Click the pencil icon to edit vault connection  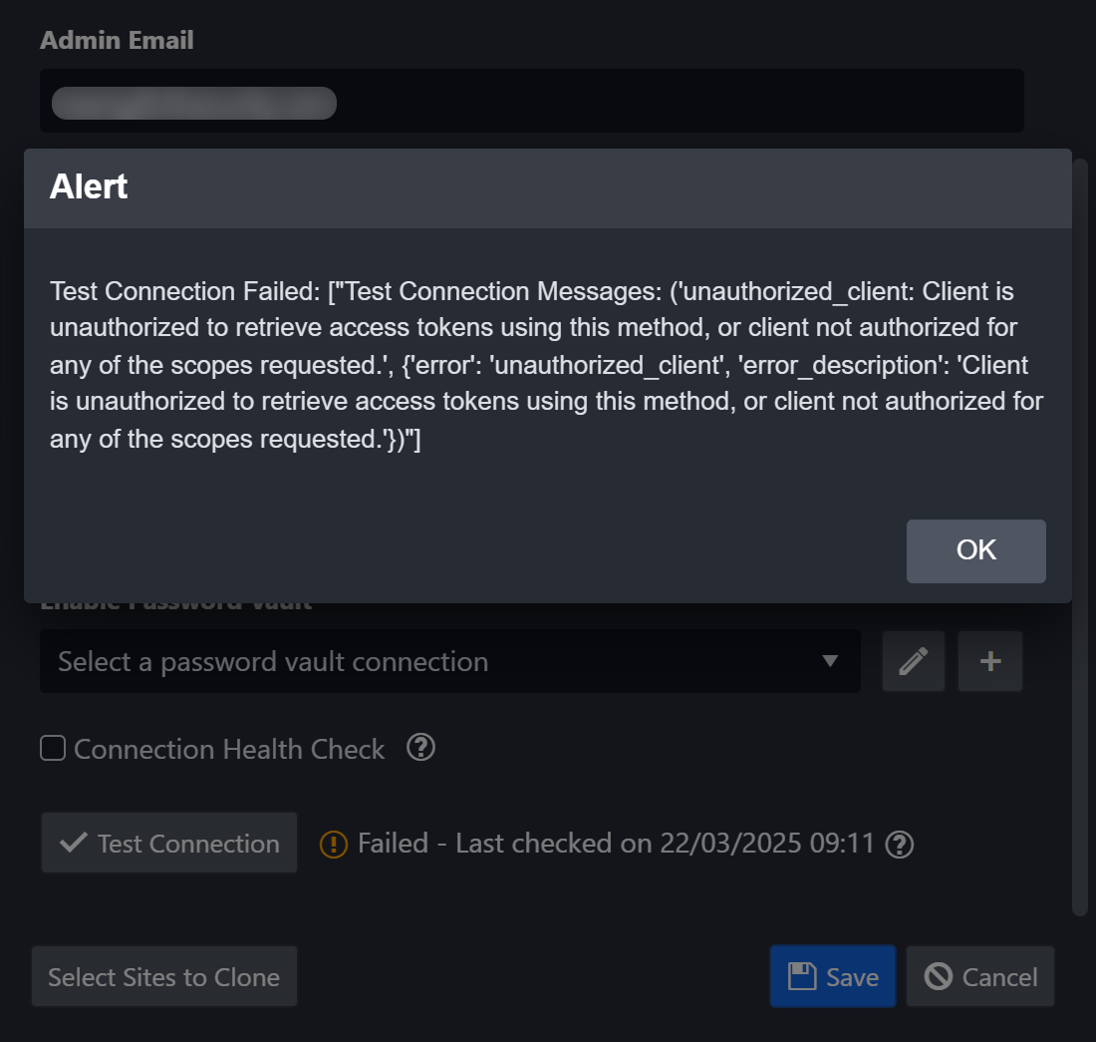(x=913, y=661)
